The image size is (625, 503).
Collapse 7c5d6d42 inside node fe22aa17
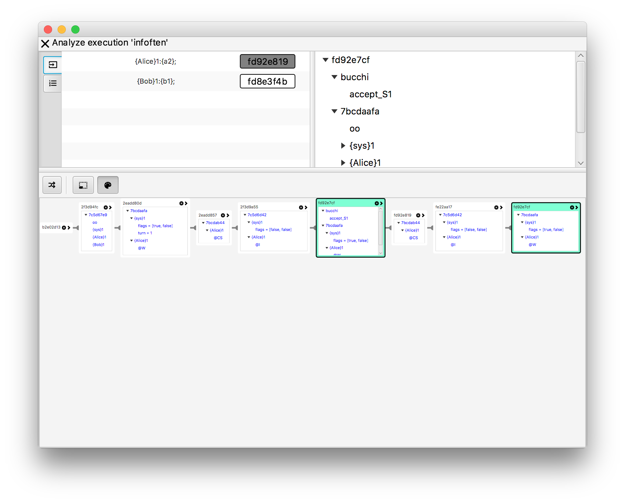(440, 215)
